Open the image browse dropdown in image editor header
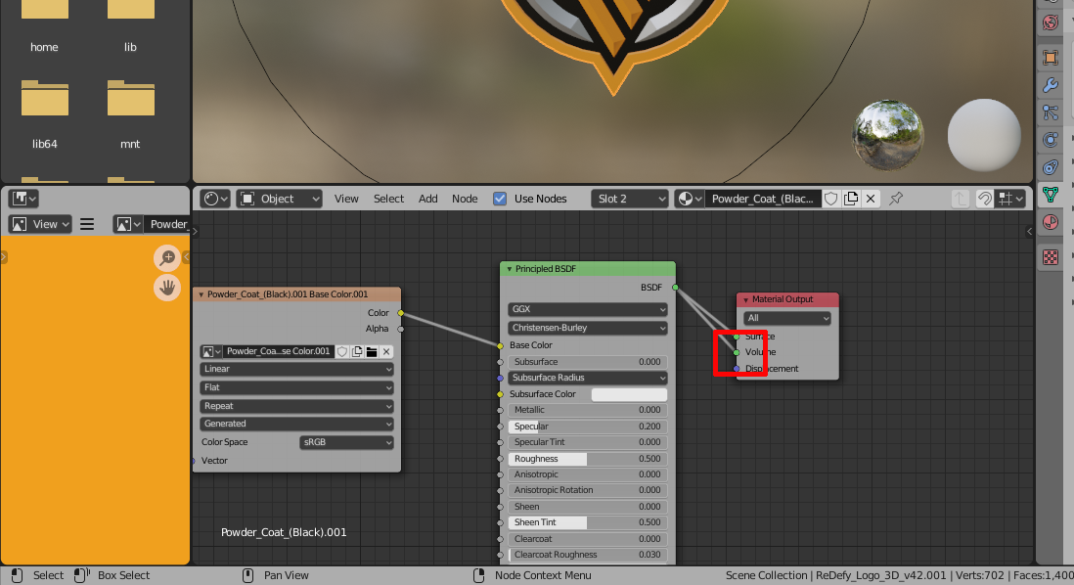This screenshot has width=1074, height=585. 128,224
